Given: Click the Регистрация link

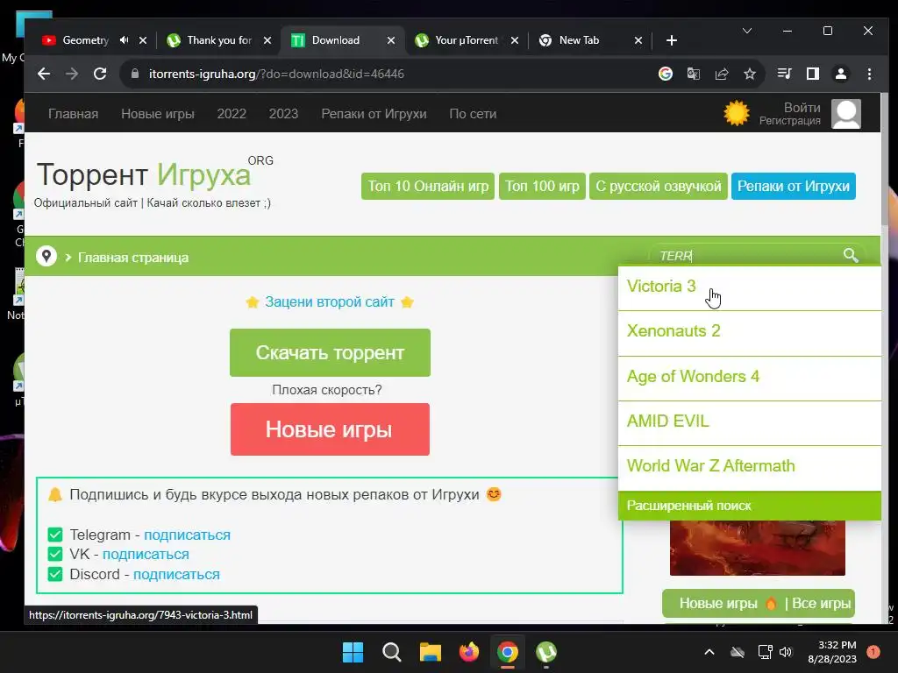Looking at the screenshot, I should coord(790,121).
